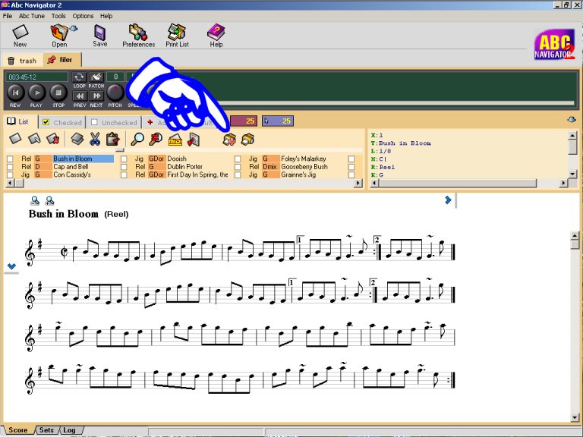
Task: Select Con Cassidy's tune in list
Action: (x=72, y=174)
